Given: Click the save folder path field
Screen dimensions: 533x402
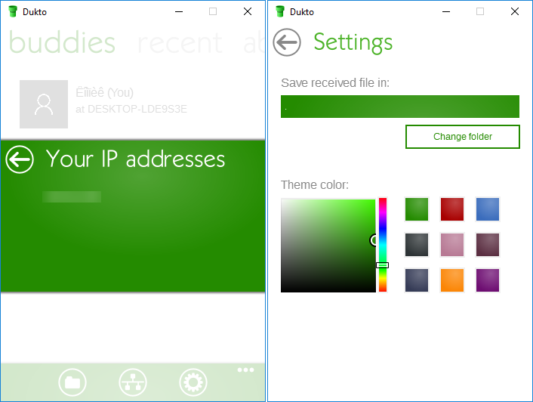Looking at the screenshot, I should coord(400,107).
